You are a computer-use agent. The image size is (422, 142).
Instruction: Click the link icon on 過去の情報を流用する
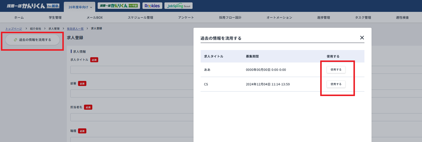(15, 40)
